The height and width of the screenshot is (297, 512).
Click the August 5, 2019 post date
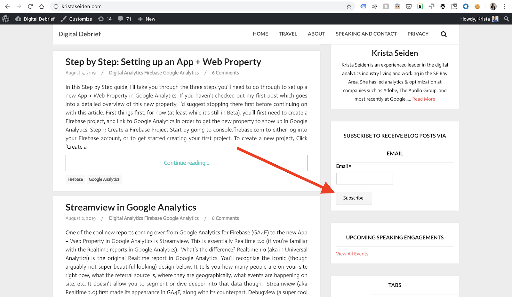tap(81, 73)
